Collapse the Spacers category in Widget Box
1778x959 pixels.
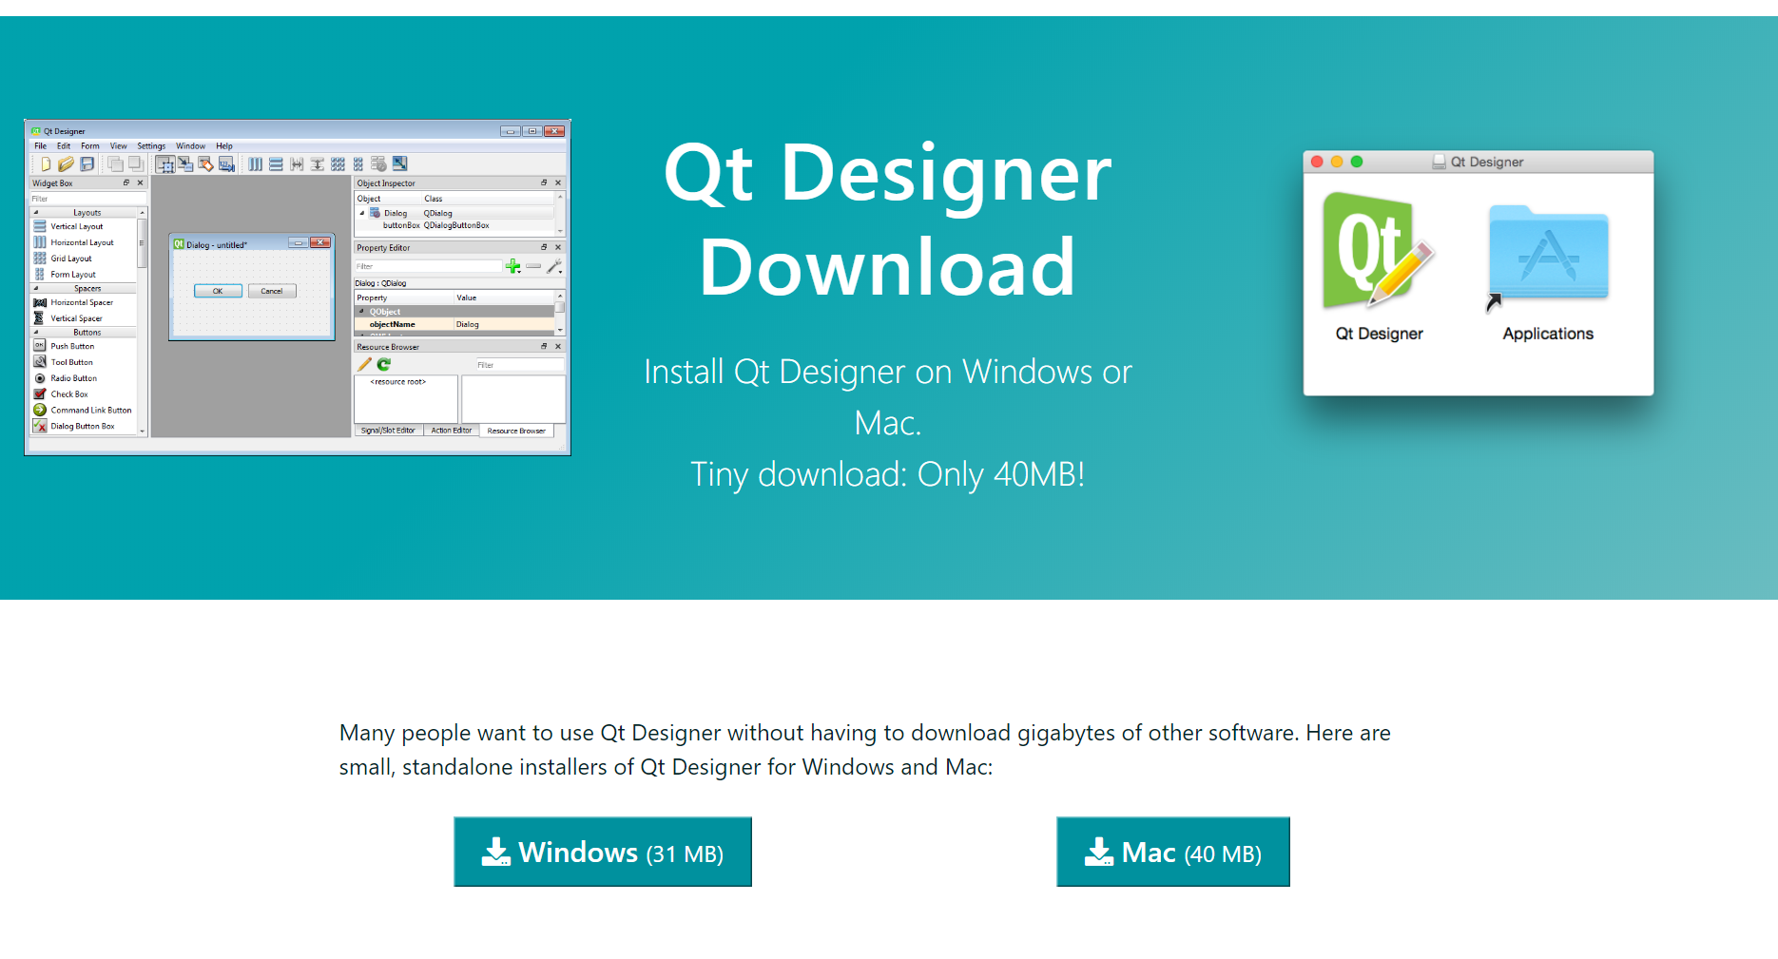click(x=36, y=288)
